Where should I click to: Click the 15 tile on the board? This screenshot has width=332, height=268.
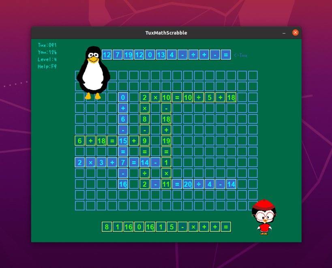pos(123,140)
